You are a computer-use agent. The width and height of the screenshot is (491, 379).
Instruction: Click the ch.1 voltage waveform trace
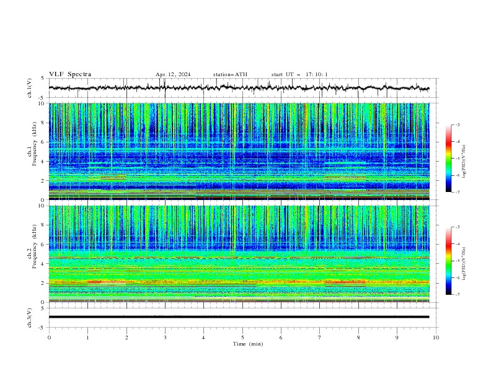point(239,88)
